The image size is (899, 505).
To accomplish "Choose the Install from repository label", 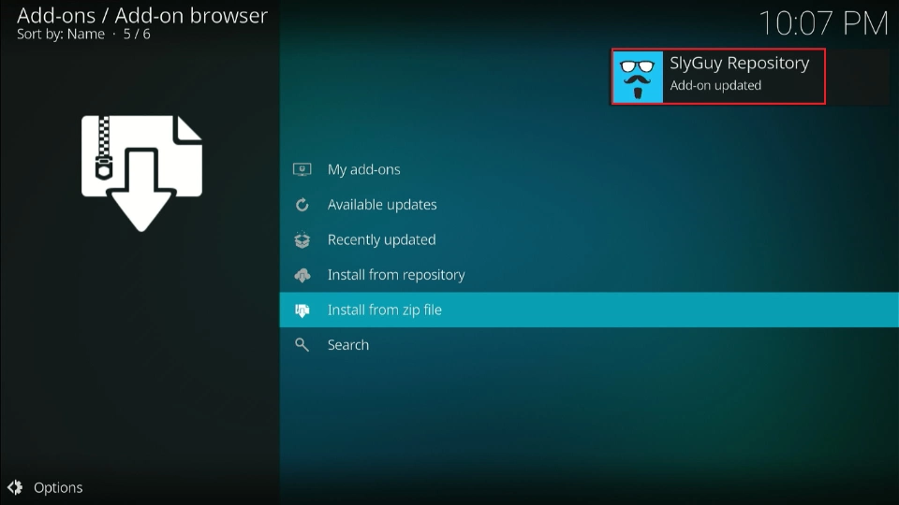I will [x=396, y=275].
